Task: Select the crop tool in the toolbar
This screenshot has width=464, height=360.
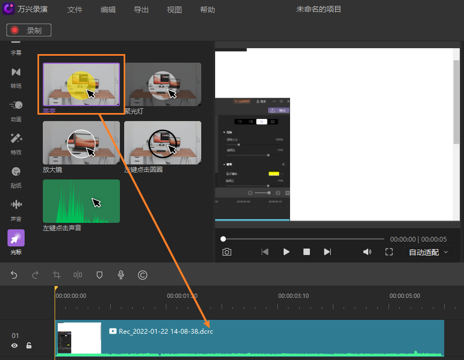Action: [56, 275]
